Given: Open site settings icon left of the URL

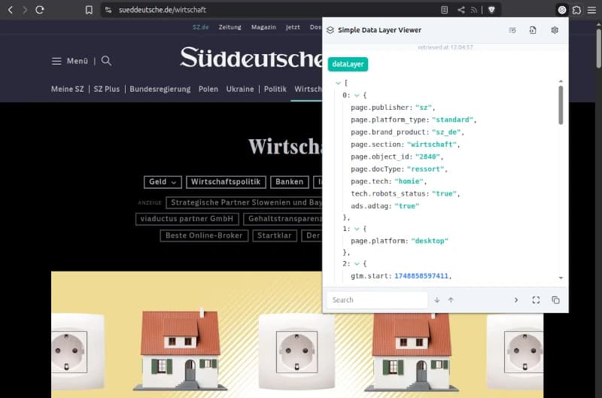Looking at the screenshot, I should [x=108, y=10].
